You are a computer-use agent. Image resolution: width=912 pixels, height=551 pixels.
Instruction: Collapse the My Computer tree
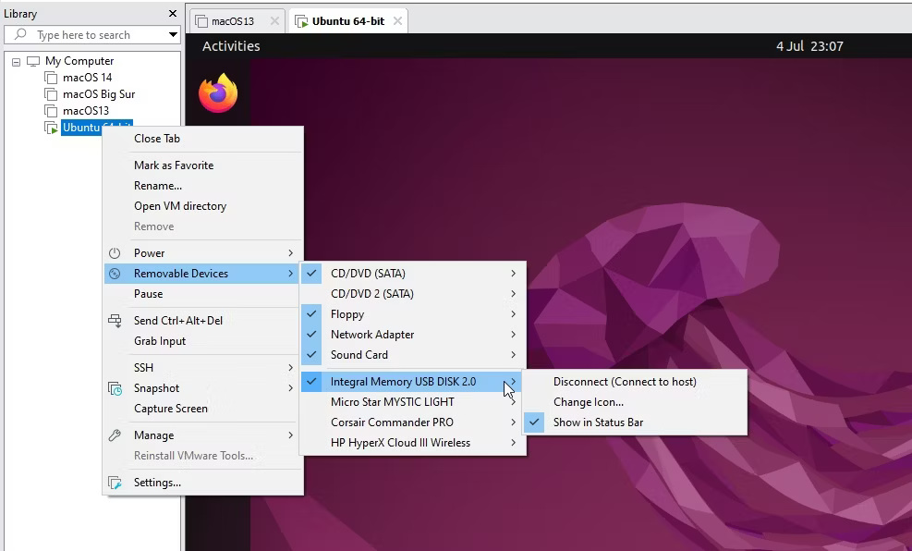coord(15,60)
